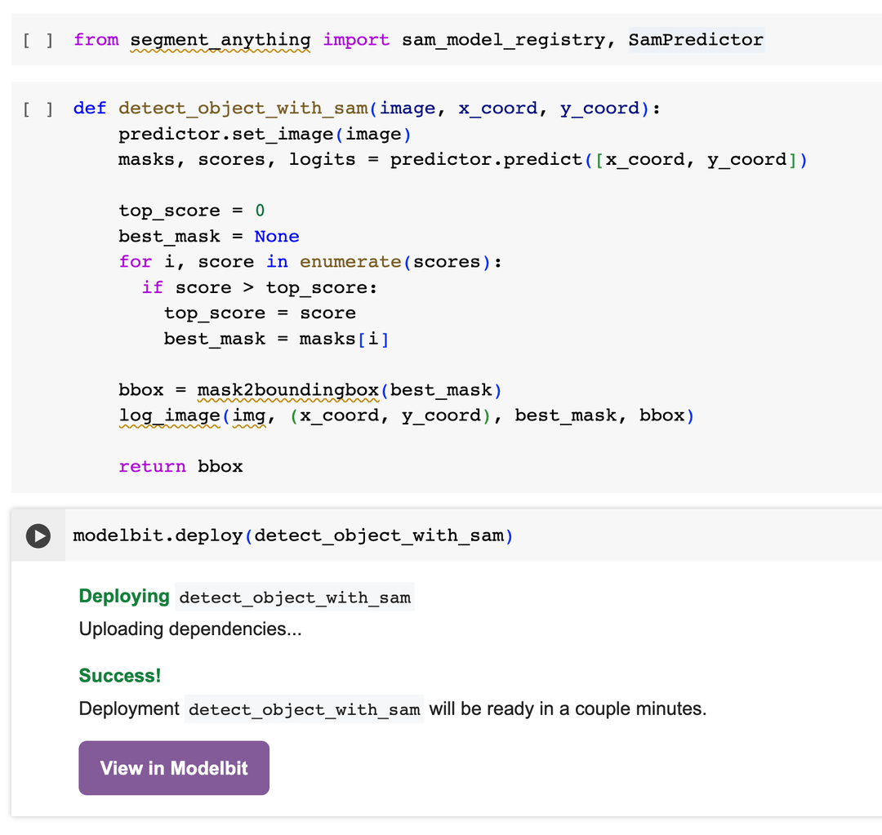Click the def detect_object_with_sam function signature
The width and height of the screenshot is (882, 835).
click(245, 108)
